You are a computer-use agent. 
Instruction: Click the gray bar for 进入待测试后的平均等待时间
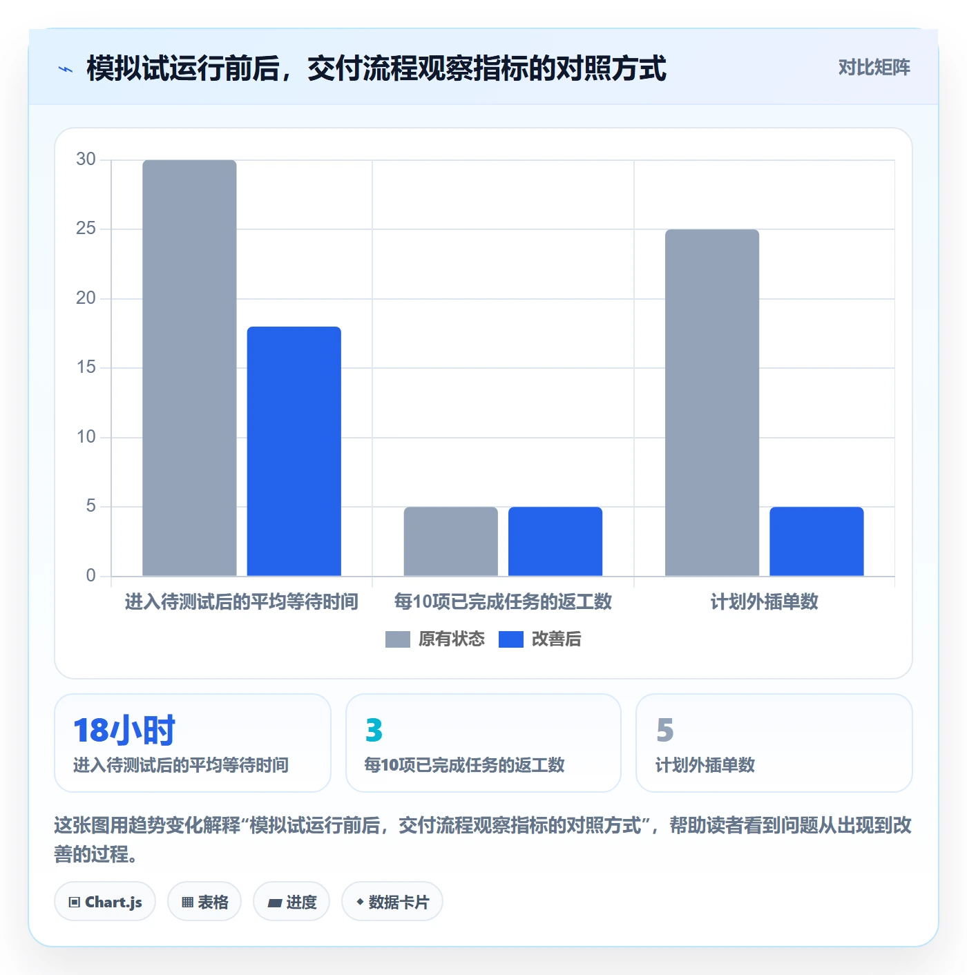189,368
